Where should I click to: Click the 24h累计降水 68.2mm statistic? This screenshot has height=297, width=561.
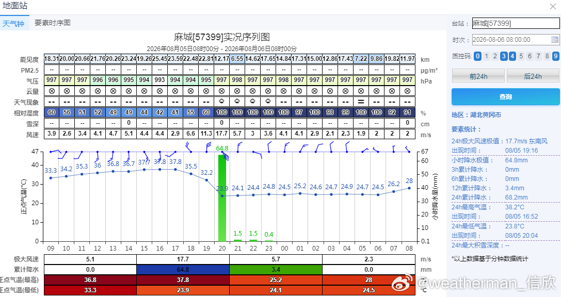pyautogui.click(x=489, y=197)
